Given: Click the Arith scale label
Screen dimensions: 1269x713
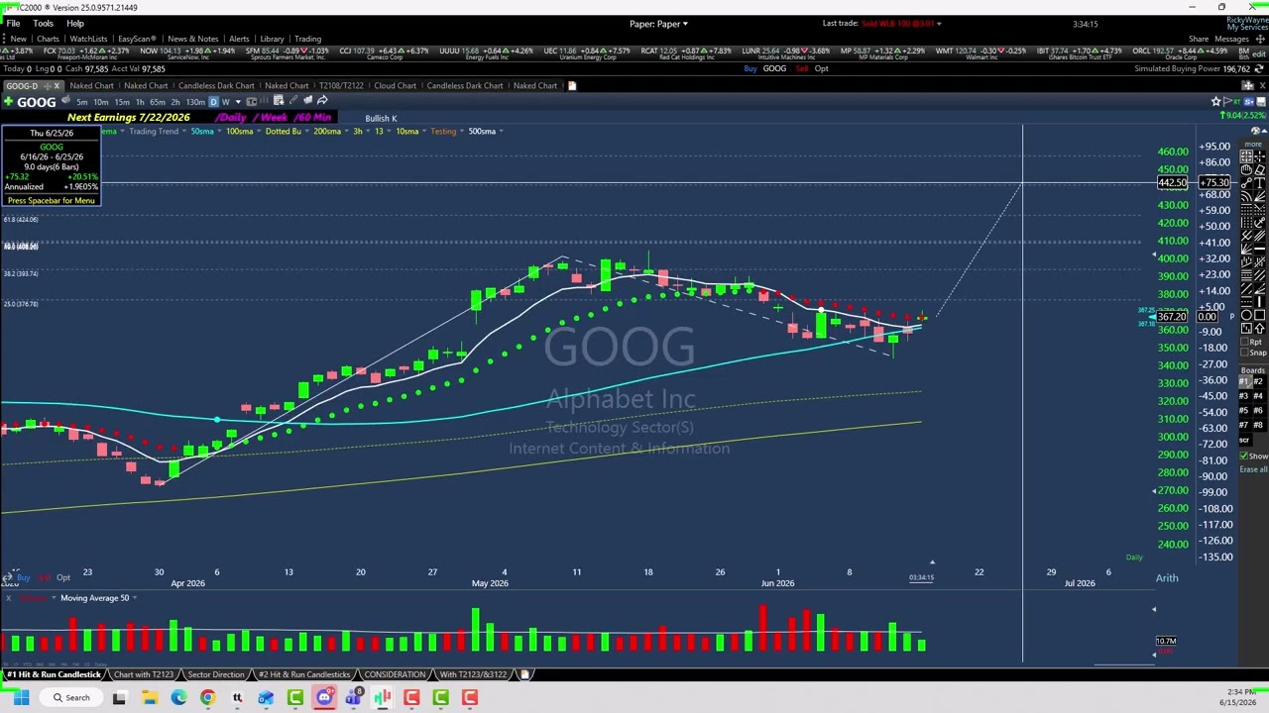Looking at the screenshot, I should [1167, 577].
